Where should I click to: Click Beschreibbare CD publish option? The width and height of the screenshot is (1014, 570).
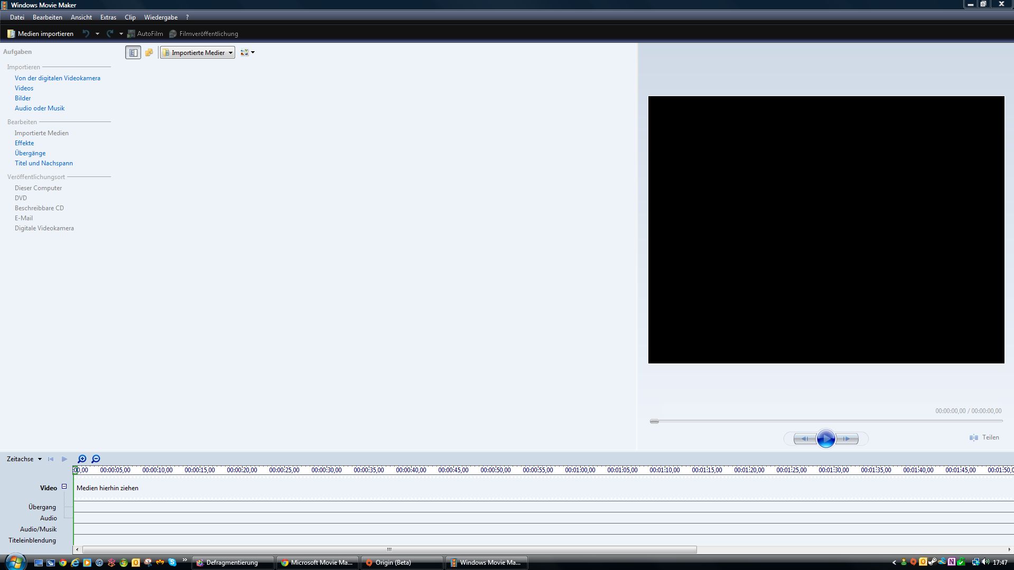click(x=39, y=208)
